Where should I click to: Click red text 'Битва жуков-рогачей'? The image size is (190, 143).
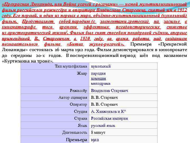tap(95, 44)
